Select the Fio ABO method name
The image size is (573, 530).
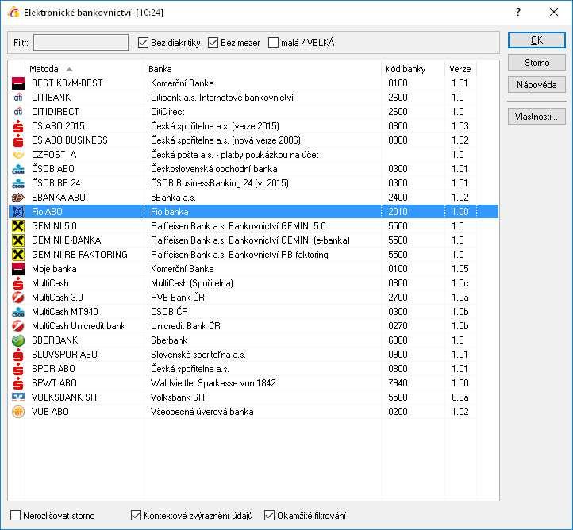tap(47, 212)
